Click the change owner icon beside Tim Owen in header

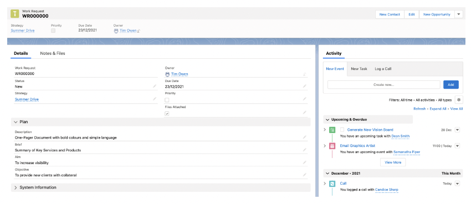[139, 30]
